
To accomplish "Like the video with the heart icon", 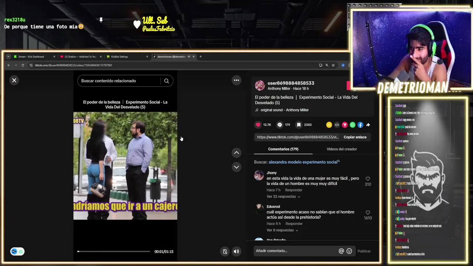I will [x=258, y=125].
